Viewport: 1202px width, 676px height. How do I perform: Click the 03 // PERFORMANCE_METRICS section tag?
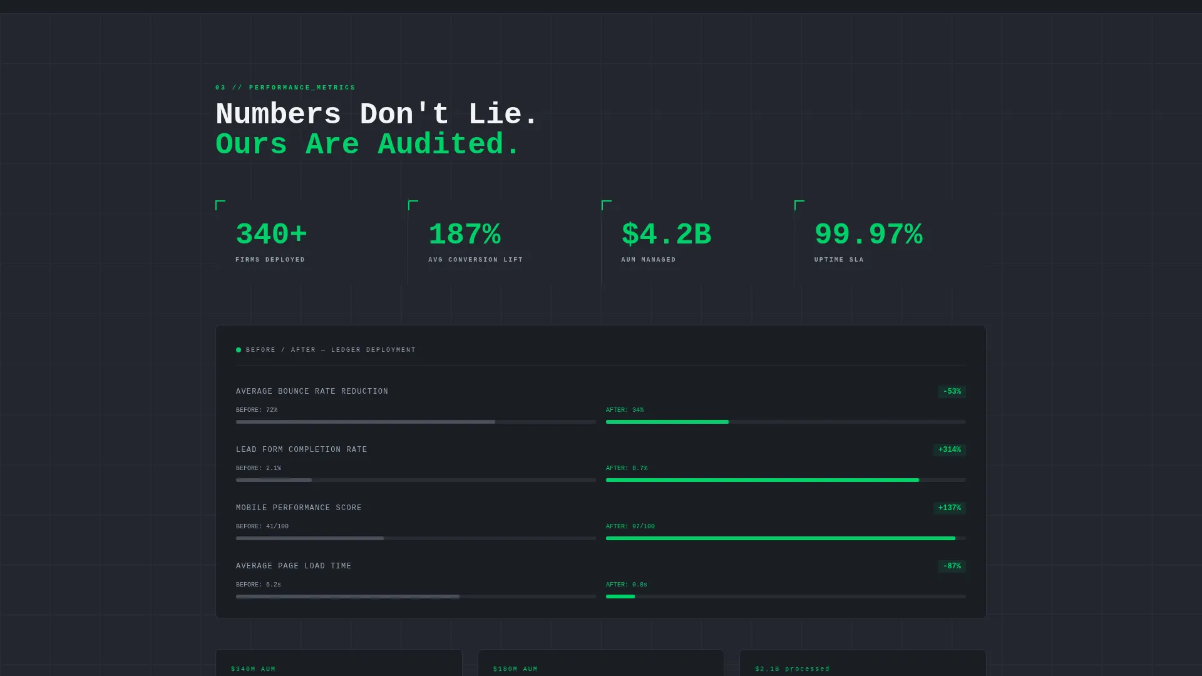click(285, 88)
